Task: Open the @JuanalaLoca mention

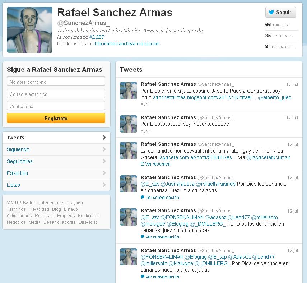Action: tap(178, 184)
